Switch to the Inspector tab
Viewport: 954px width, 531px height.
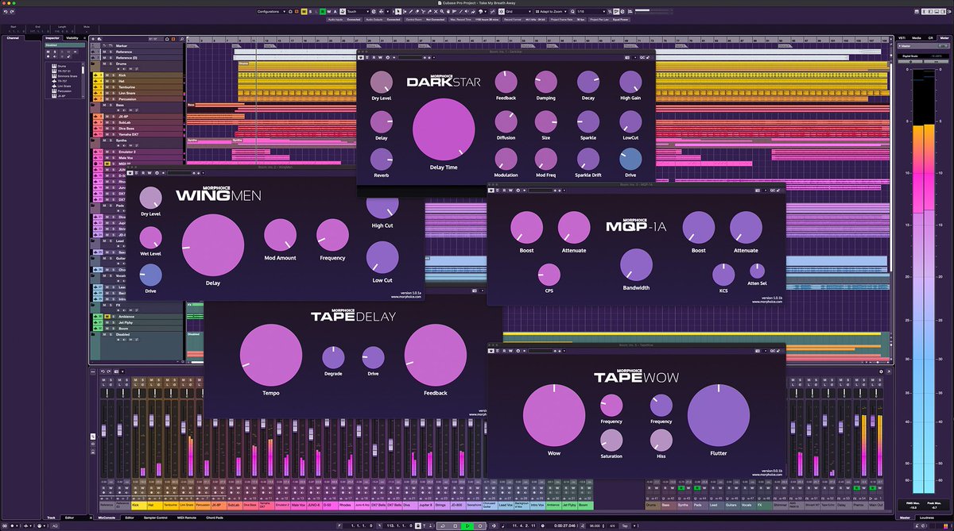pos(53,37)
